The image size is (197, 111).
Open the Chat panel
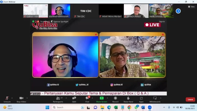pos(87,99)
